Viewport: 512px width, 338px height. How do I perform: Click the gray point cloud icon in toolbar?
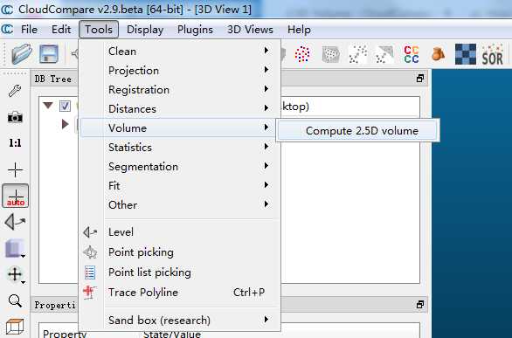pyautogui.click(x=330, y=54)
